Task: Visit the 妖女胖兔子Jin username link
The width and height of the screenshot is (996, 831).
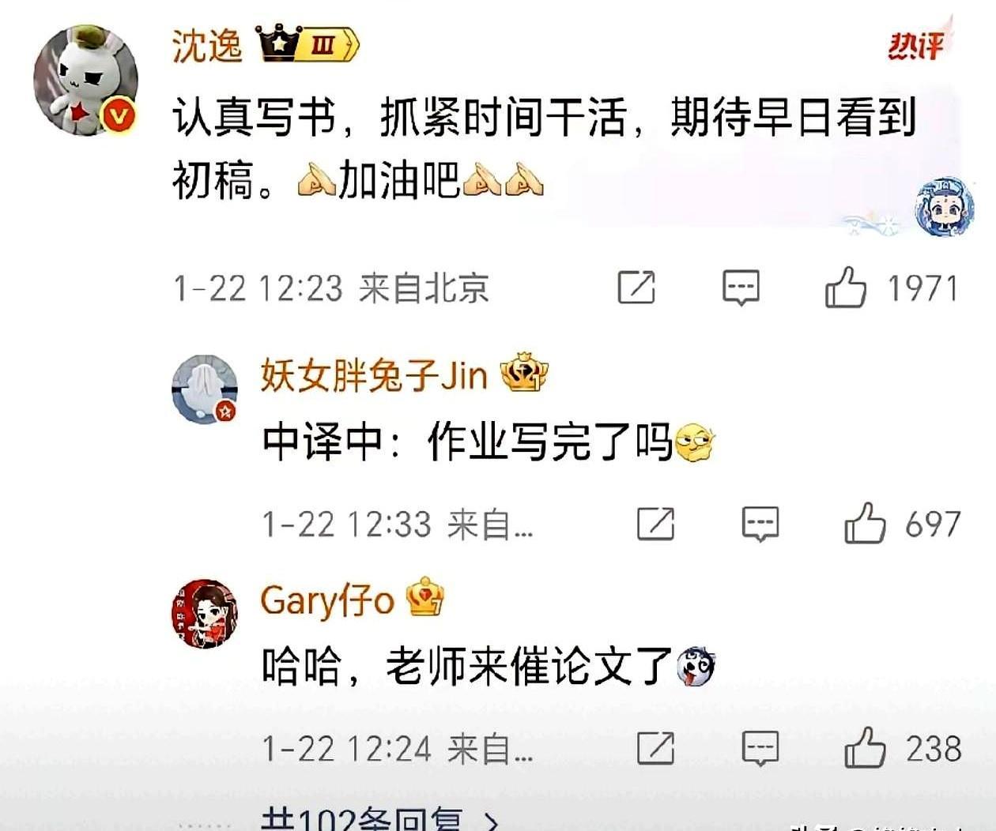Action: pyautogui.click(x=374, y=374)
